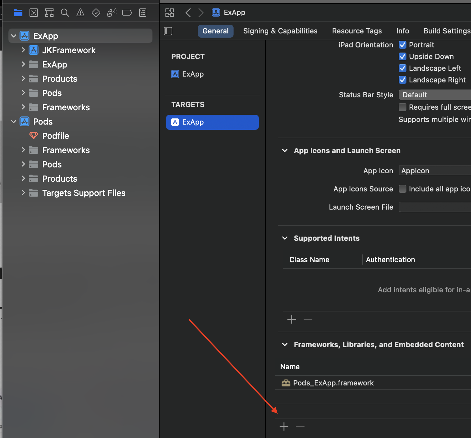The width and height of the screenshot is (471, 438).
Task: Open the Breakpoint navigator icon
Action: coord(127,13)
